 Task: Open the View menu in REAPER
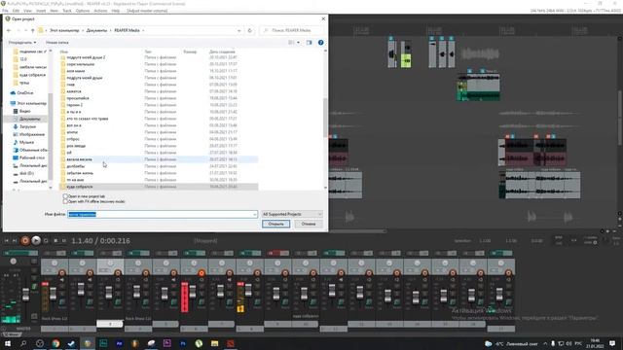(x=27, y=11)
